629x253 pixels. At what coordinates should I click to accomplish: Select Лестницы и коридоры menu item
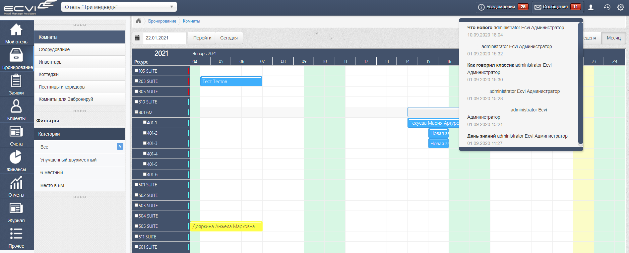click(80, 87)
